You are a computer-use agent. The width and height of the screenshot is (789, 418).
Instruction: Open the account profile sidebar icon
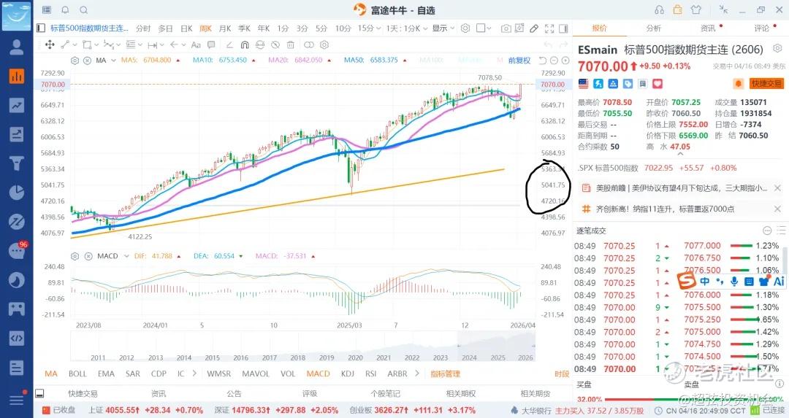pos(17,47)
